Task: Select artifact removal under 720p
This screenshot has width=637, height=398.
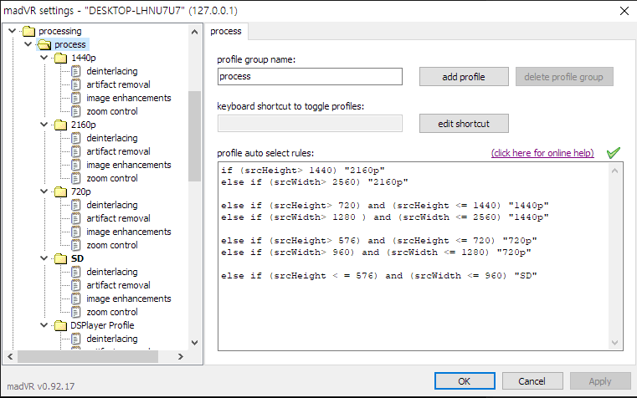Action: (118, 218)
